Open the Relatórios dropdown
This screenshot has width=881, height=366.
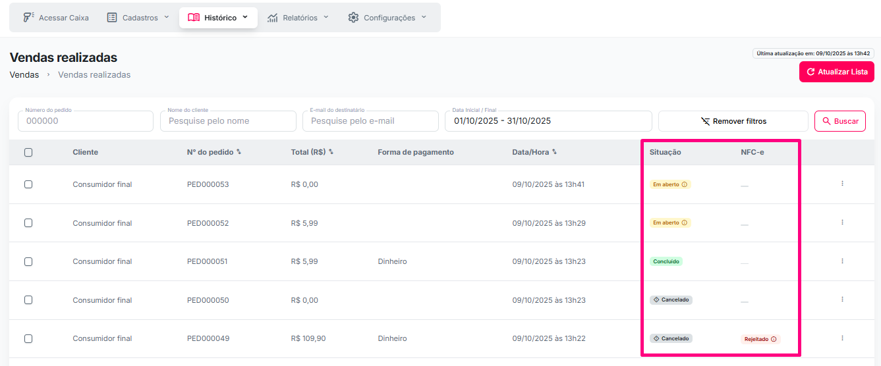pos(298,18)
